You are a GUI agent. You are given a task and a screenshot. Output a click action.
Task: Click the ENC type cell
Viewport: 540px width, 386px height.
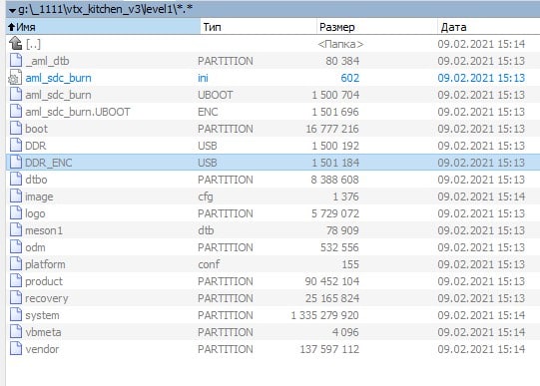(208, 112)
